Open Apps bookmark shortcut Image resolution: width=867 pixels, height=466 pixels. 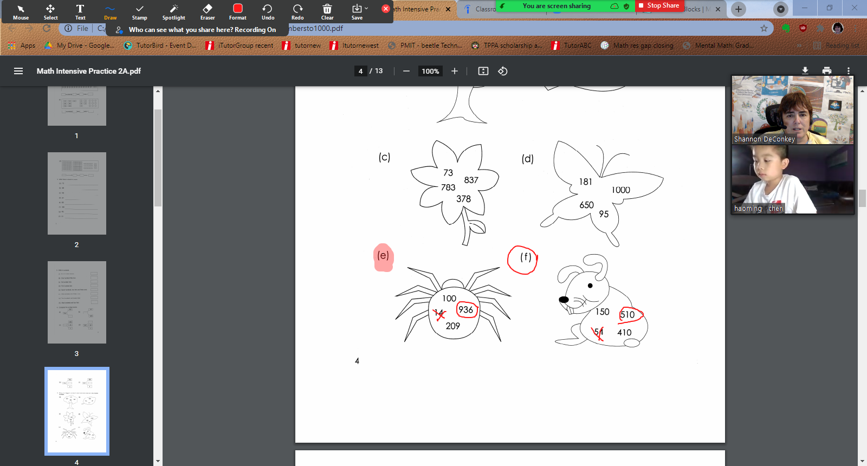22,46
